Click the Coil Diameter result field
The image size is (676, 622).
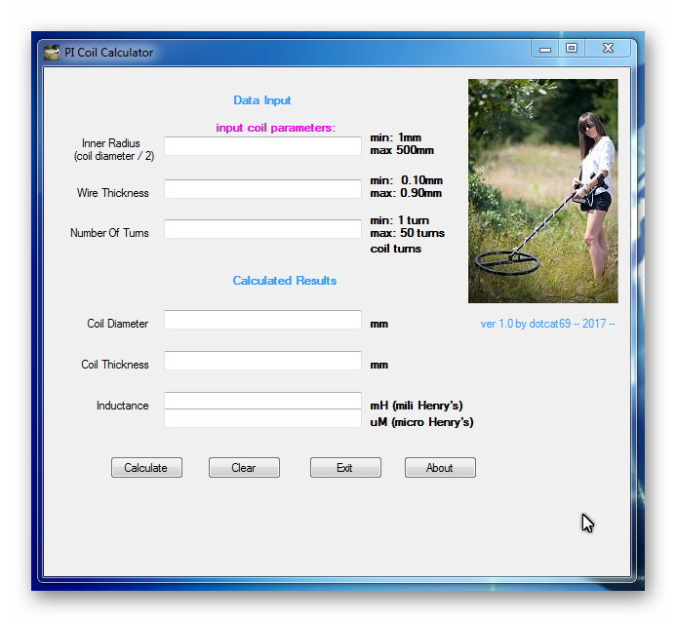(x=262, y=320)
